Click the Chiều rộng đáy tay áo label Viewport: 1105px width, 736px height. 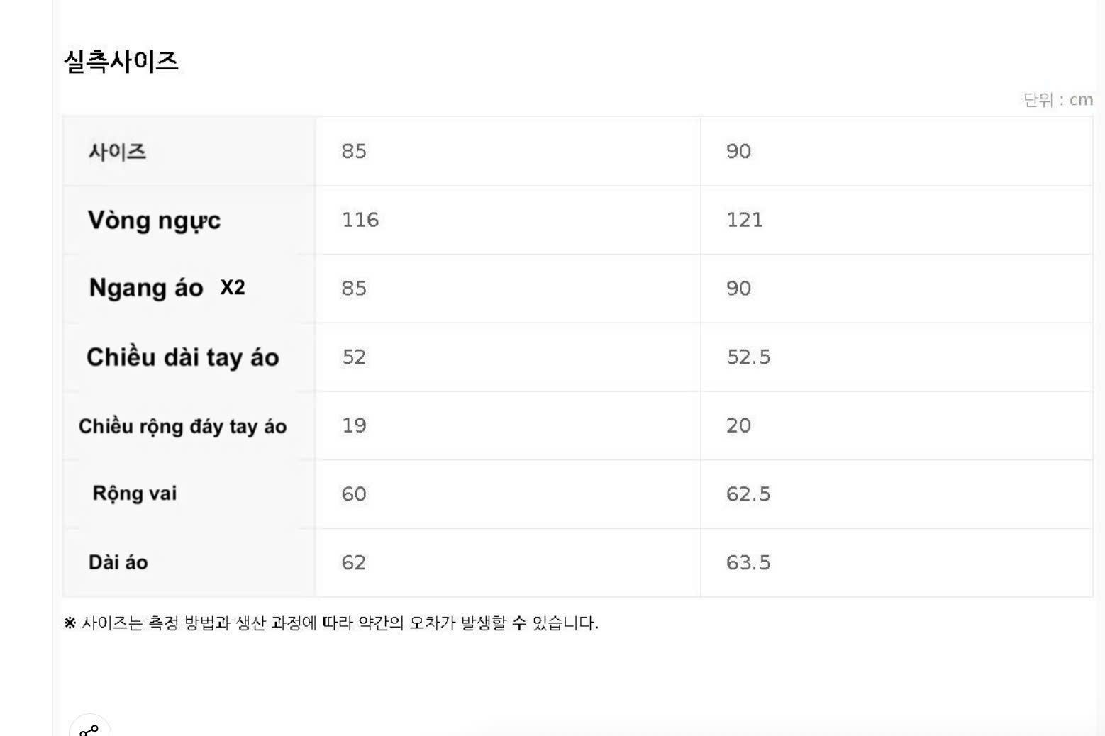coord(183,426)
